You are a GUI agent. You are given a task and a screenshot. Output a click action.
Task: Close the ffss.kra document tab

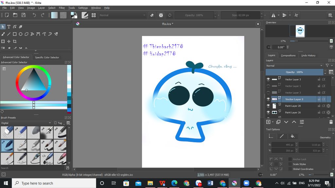pos(258,24)
